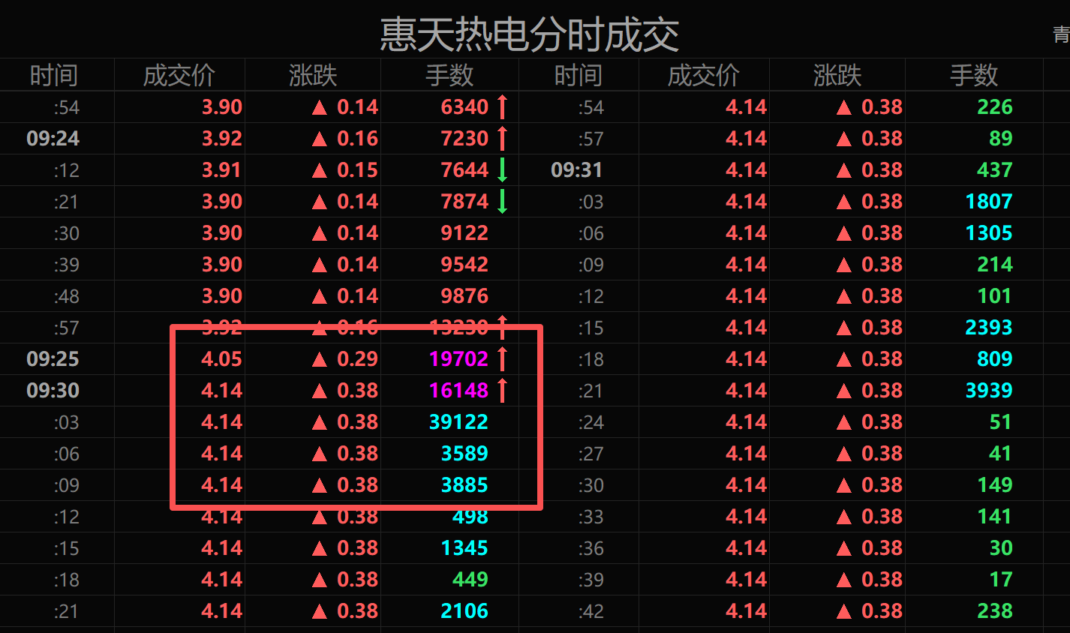
Task: Click the cyan volume 809
Action: click(995, 359)
